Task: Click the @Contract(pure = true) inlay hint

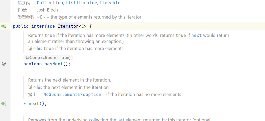Action: tap(48, 57)
